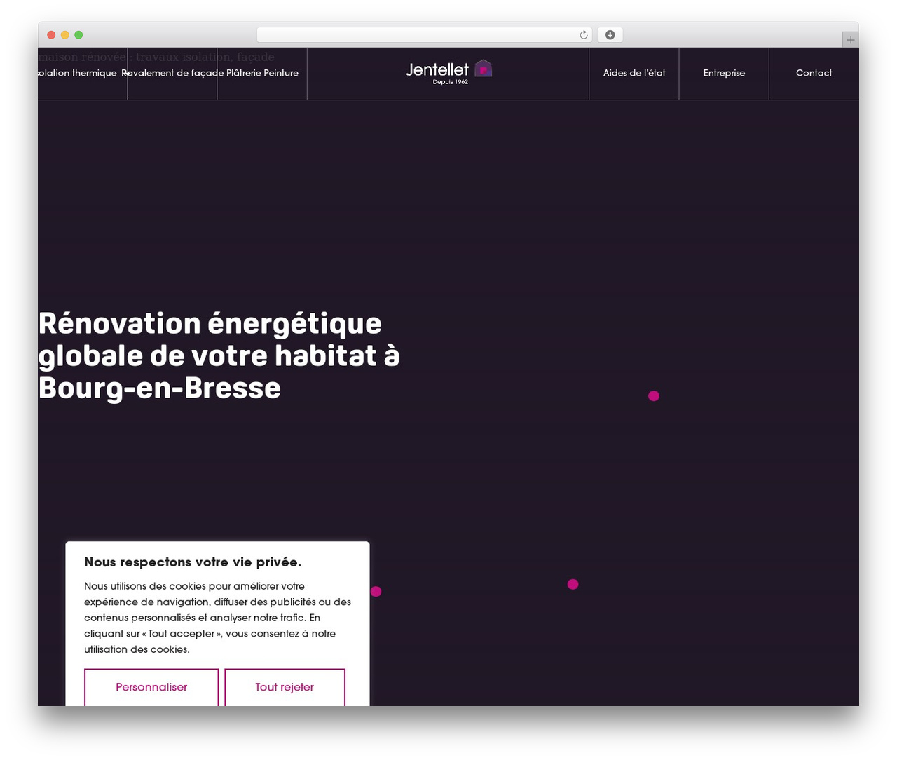Click the Personnaliser cookie button
The height and width of the screenshot is (760, 897).
[x=151, y=687]
